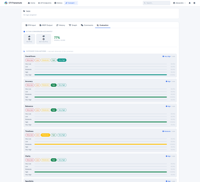Rate Relevance as Moderate
200x182 pixels.
pyautogui.click(x=45, y=110)
